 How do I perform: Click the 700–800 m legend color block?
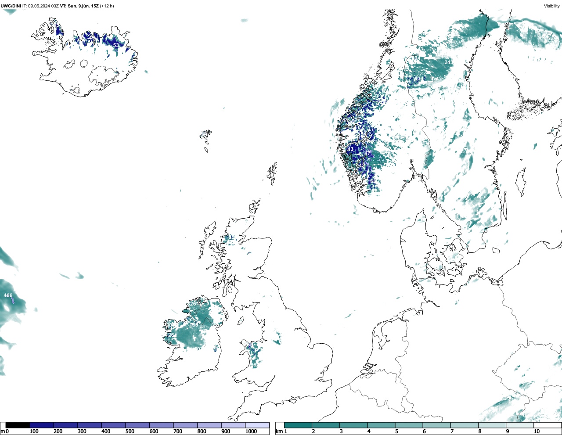(185, 425)
